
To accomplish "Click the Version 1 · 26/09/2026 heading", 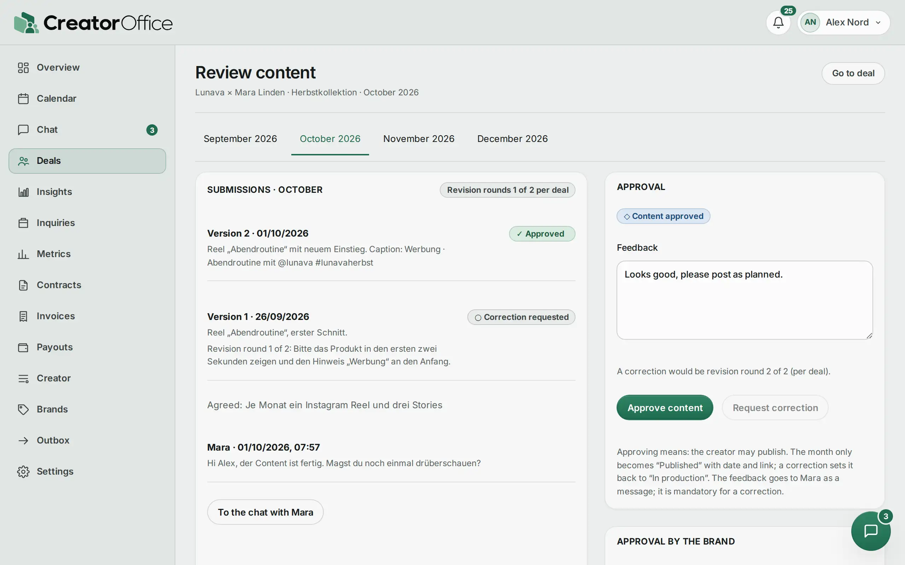I will pos(258,316).
